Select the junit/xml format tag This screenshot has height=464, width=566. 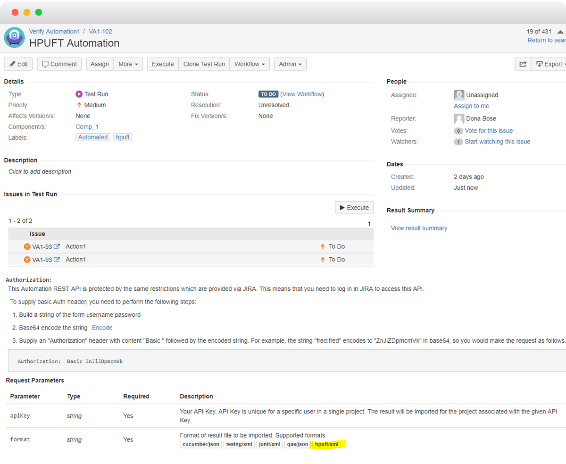pyautogui.click(x=269, y=444)
